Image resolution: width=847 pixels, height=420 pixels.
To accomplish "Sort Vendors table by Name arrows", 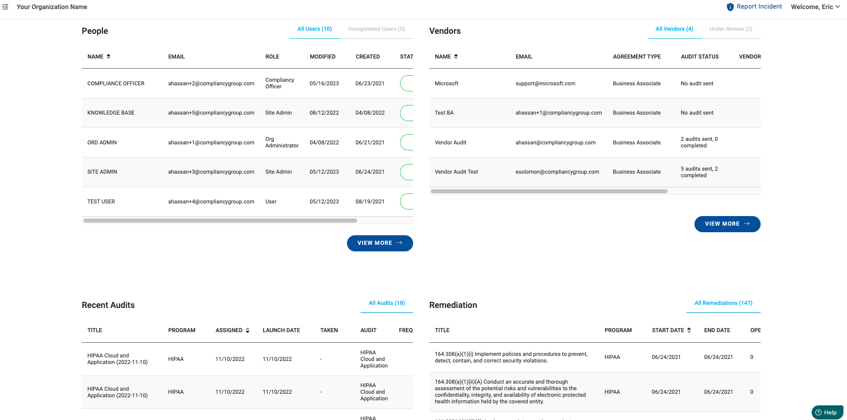I will coord(456,57).
